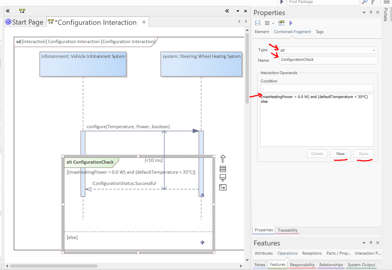The width and height of the screenshot is (392, 270).
Task: Click the stacked rows icon beside fragment
Action: [223, 169]
